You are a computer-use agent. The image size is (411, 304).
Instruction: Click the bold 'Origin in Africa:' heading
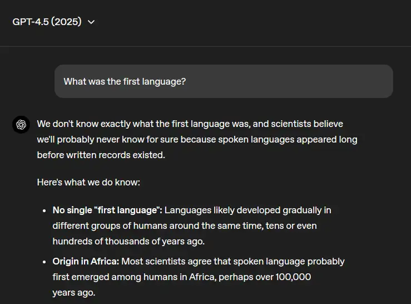[x=86, y=261]
